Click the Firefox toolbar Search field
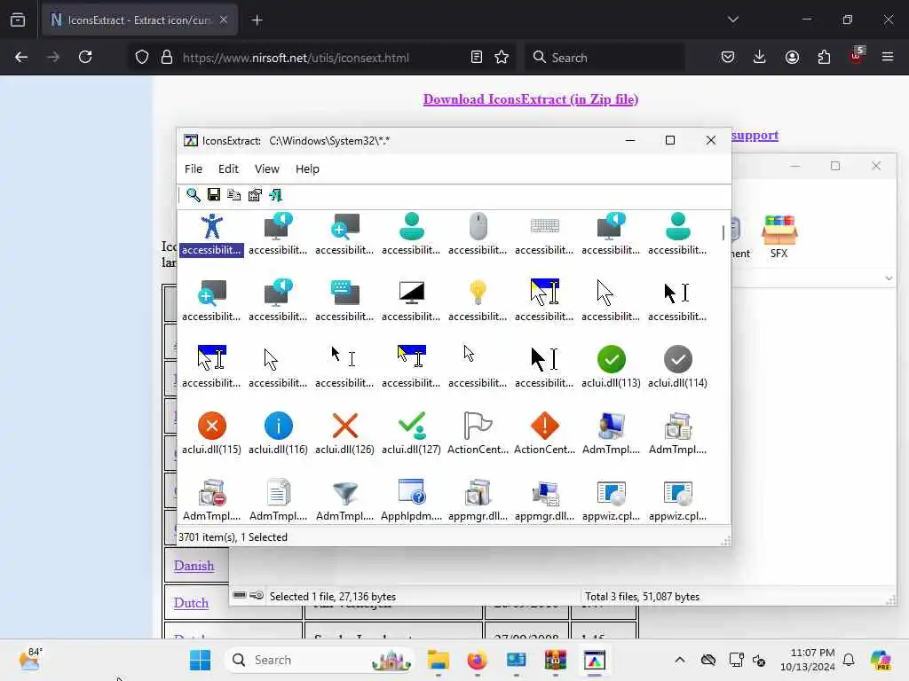909x681 pixels. [605, 58]
